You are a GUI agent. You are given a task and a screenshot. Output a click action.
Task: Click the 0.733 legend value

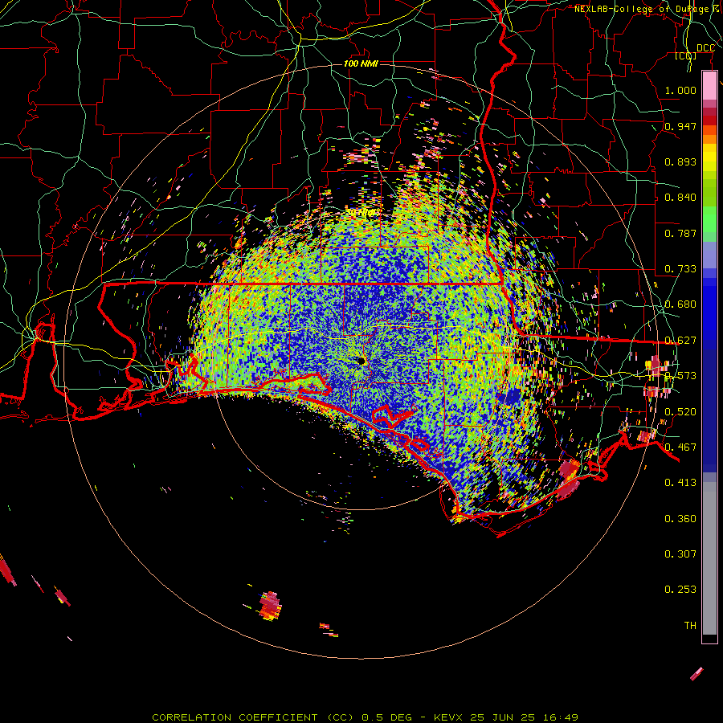point(680,269)
